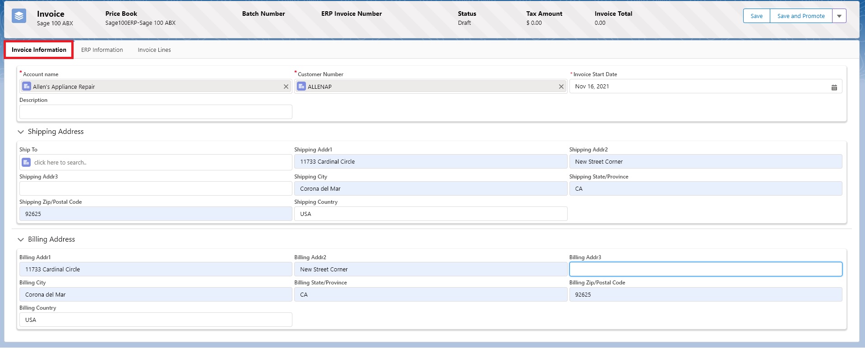The image size is (865, 348).
Task: Click the ERP Invoice Number header label
Action: pos(352,14)
